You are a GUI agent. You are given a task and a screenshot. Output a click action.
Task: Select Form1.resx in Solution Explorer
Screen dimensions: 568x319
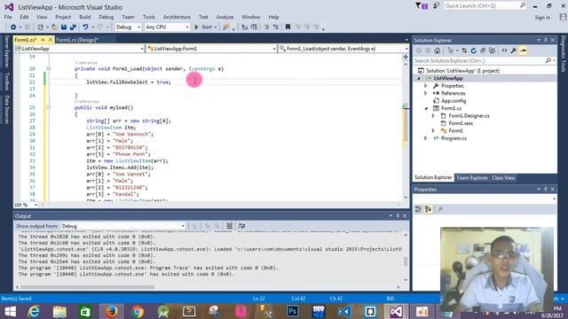pos(461,123)
